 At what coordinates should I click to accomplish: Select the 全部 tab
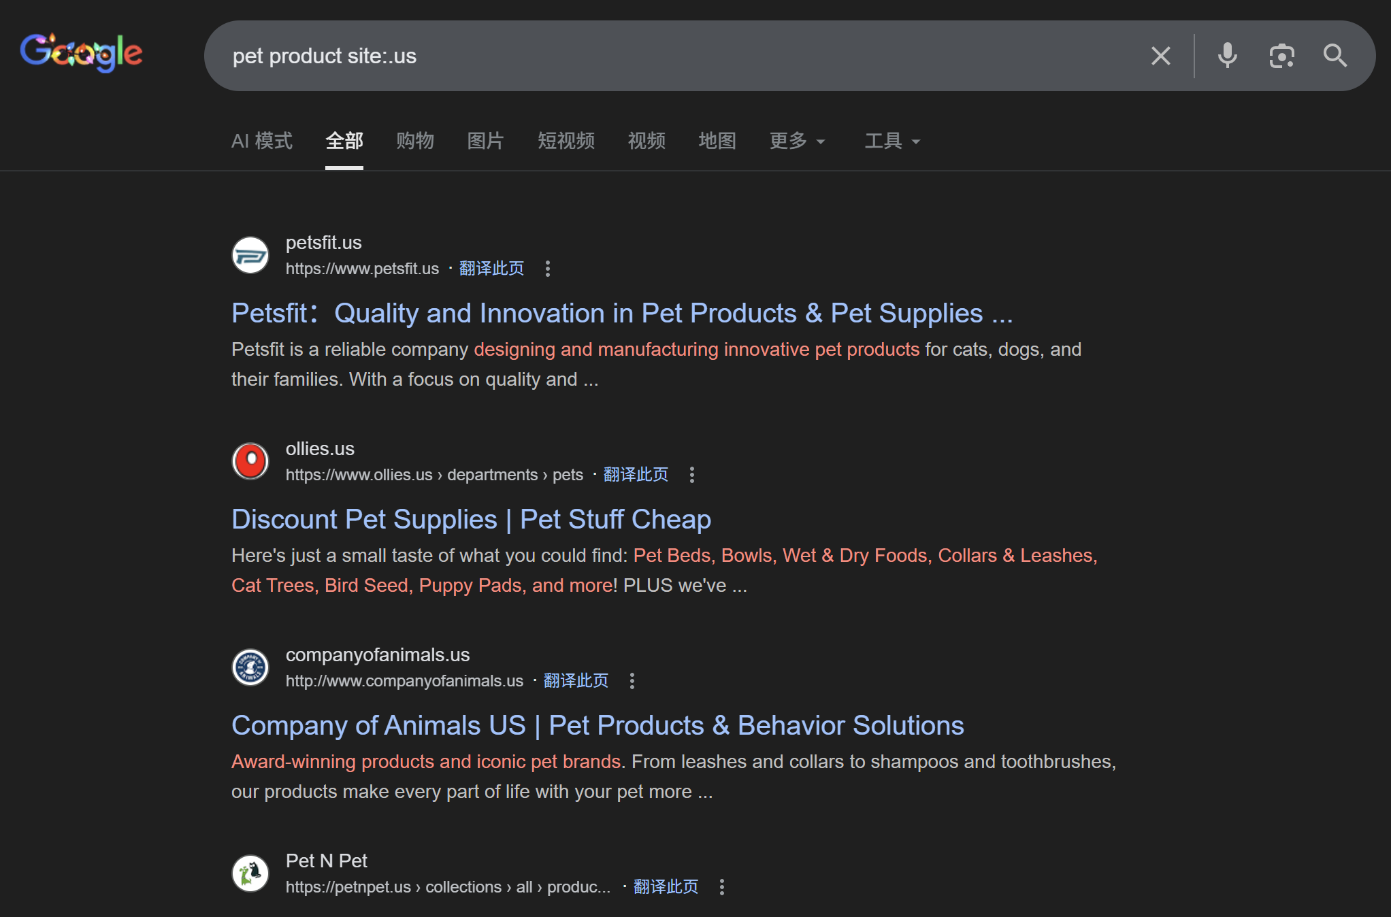pos(344,141)
